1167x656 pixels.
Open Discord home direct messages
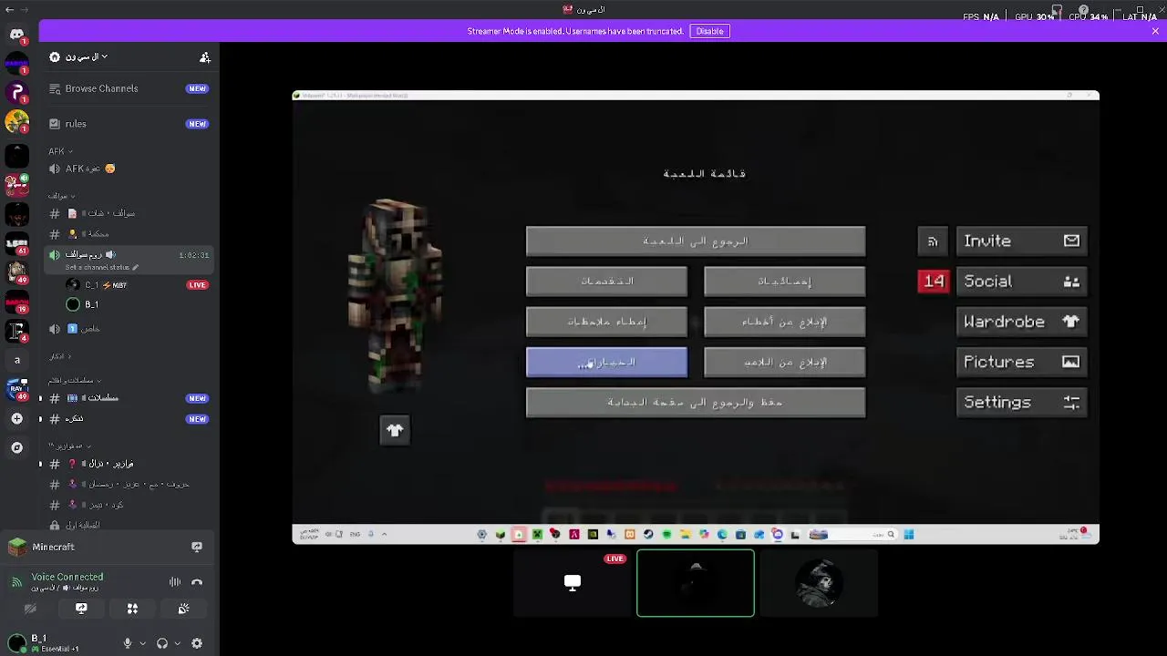tap(16, 35)
